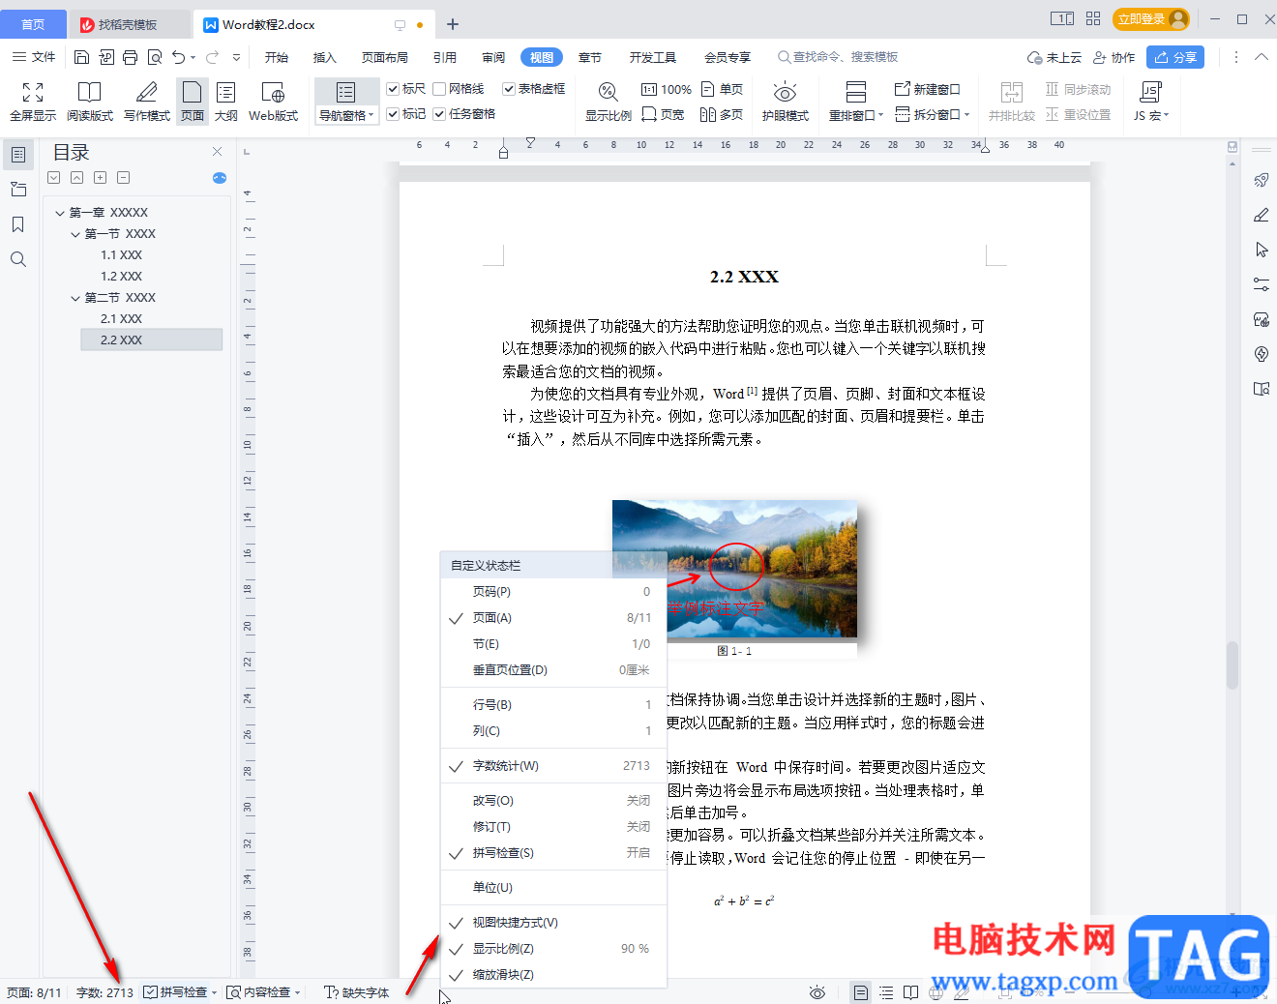
Task: Open the search icon in left sidebar
Action: click(18, 259)
